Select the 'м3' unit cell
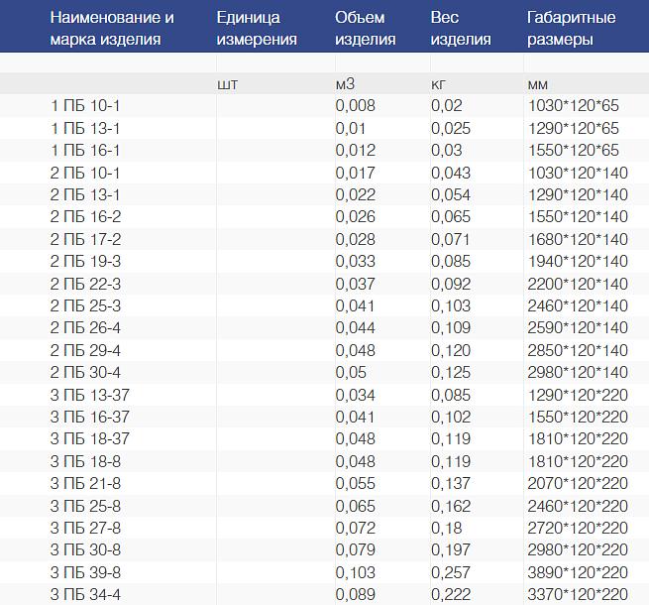Screen dimensions: 649x605 (346, 84)
